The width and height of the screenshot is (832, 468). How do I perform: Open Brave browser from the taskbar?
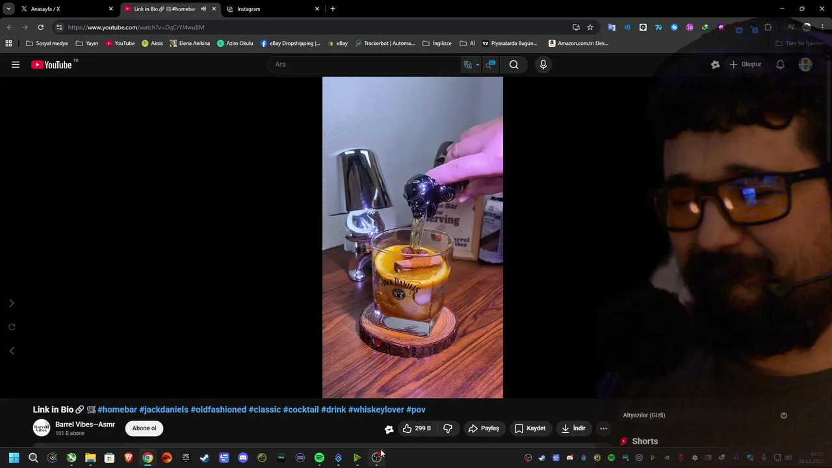pyautogui.click(x=129, y=458)
